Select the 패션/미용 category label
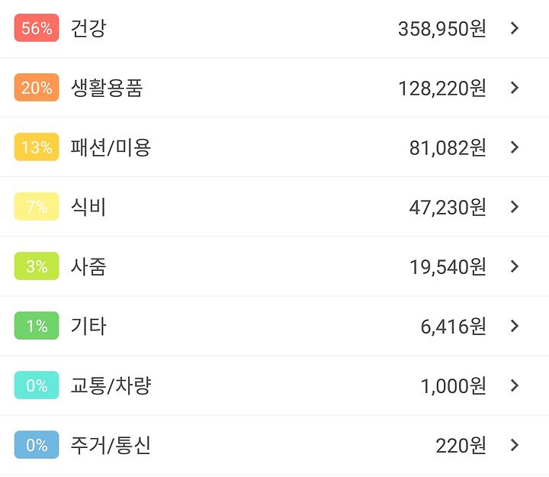The height and width of the screenshot is (477, 549). (x=111, y=147)
